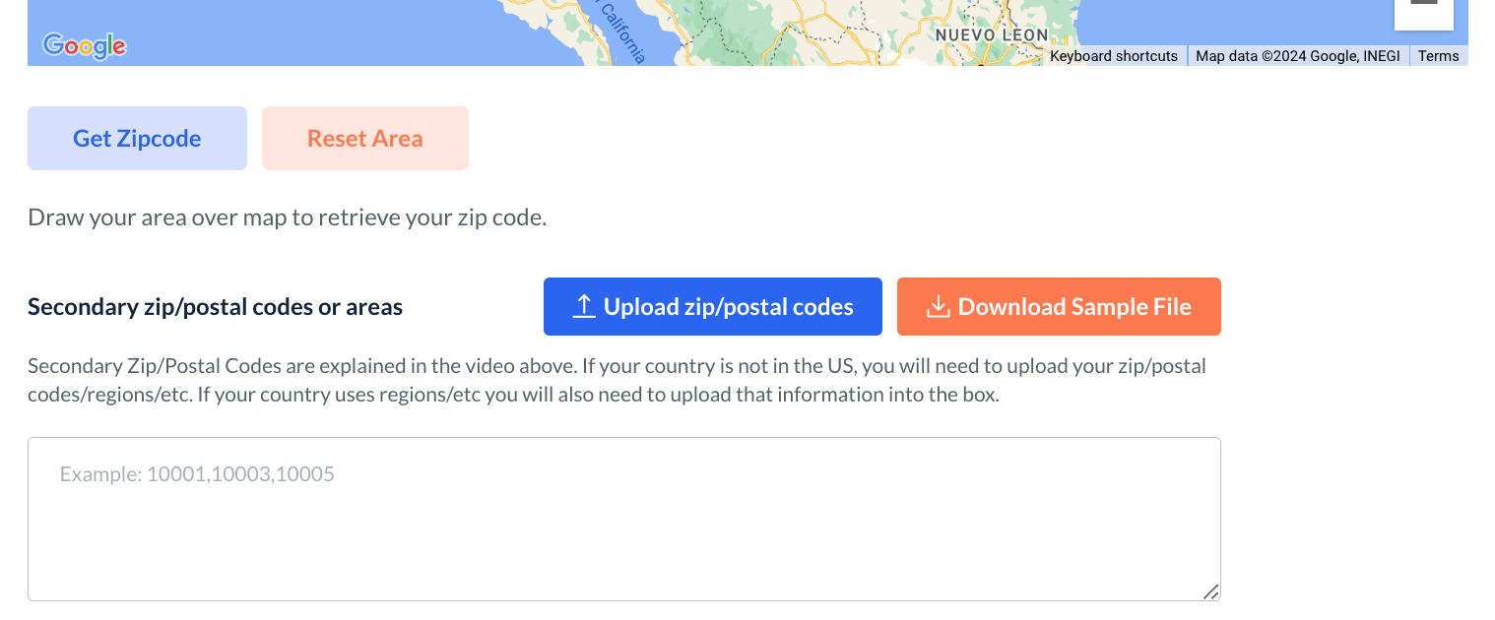Viewport: 1495px width, 620px height.
Task: Upload zip/postal codes file
Action: pos(712,307)
